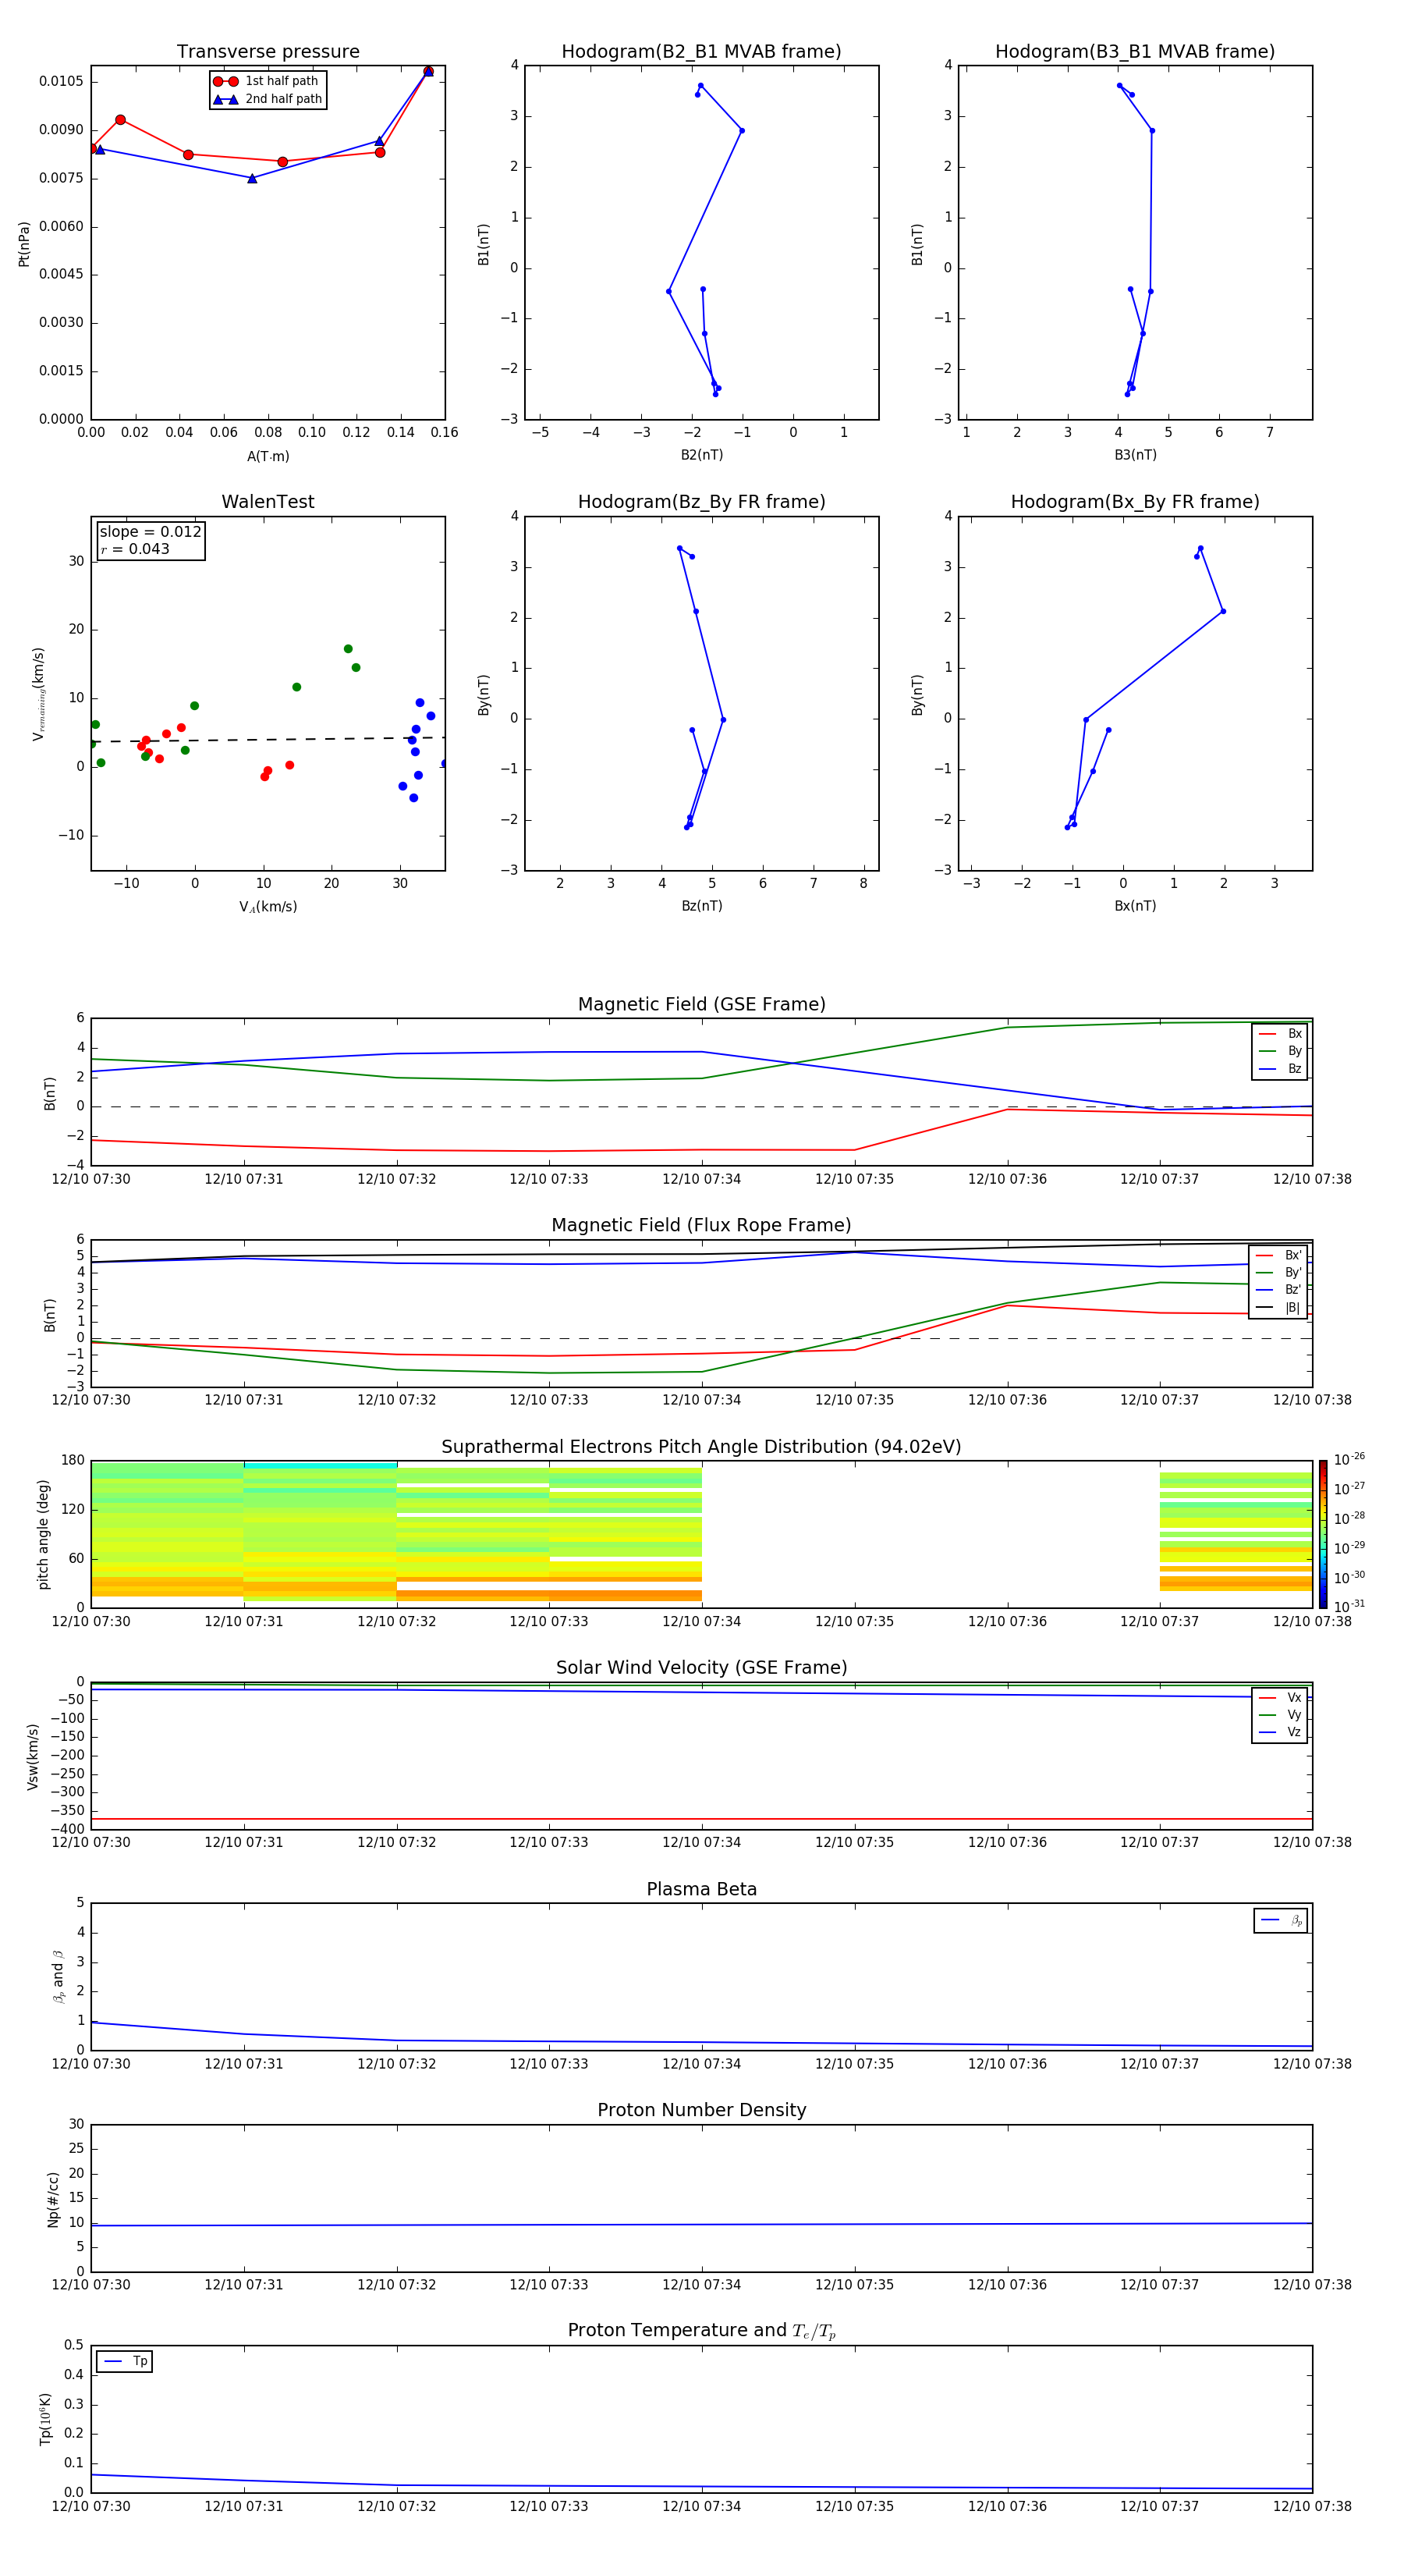Click the 'Hodogram(Bx_By FR frame)' title

click(x=1135, y=502)
